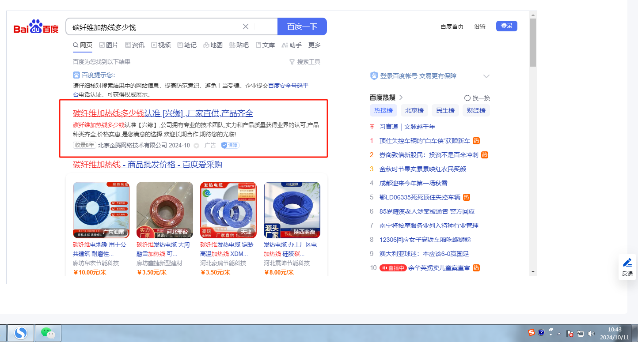This screenshot has height=342, width=638.
Task: Open hot search 习言道｜文脉越千年
Action: coord(407,127)
